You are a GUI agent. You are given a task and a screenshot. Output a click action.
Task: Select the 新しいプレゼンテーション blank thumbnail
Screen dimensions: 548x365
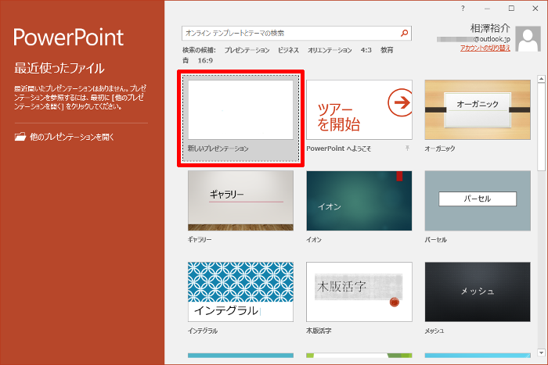[x=240, y=110]
